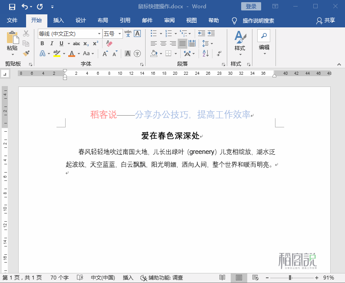Image resolution: width=345 pixels, height=283 pixels.
Task: Open Find via the magnifier Editing button
Action: click(264, 36)
